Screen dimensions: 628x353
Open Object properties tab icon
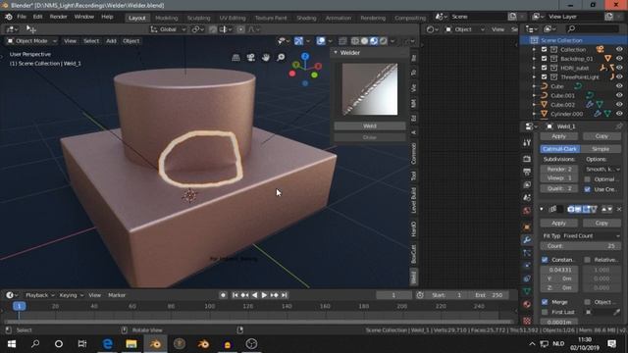click(527, 227)
